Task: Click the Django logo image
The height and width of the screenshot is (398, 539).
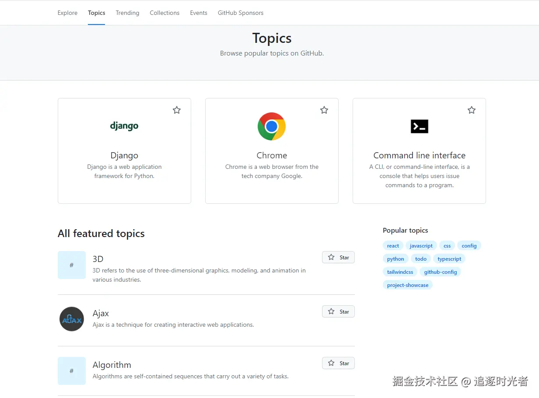Action: point(124,126)
